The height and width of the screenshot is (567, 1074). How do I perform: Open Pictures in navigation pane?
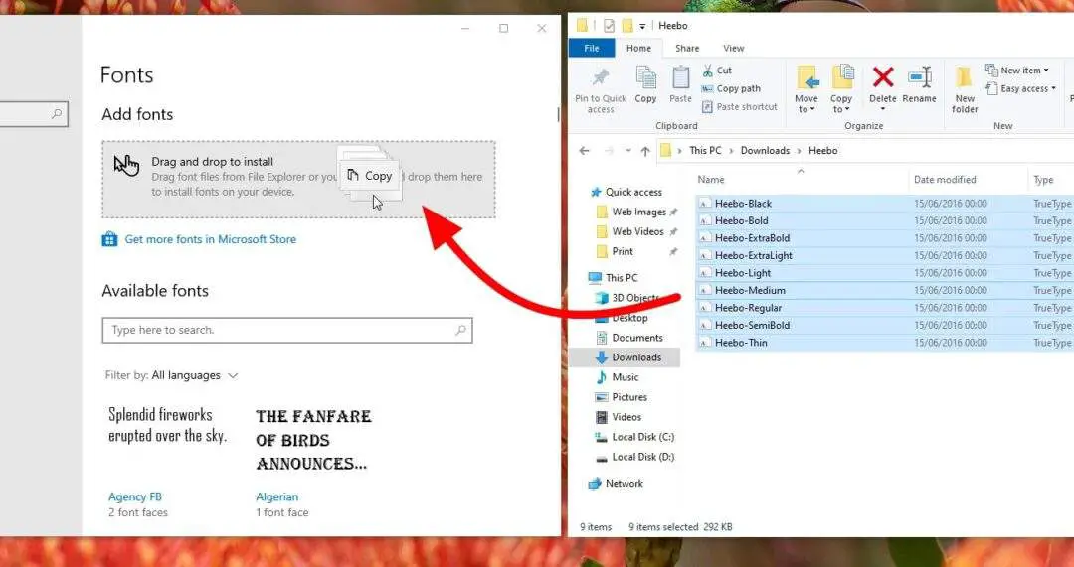(x=629, y=396)
